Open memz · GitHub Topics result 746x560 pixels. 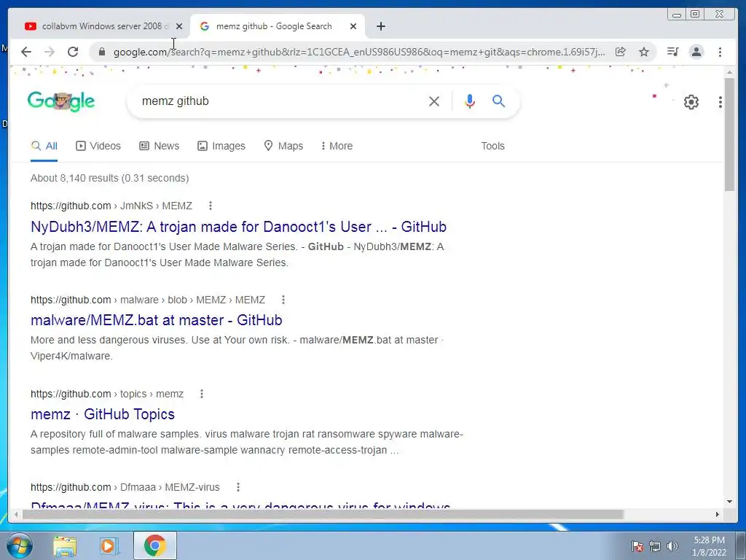click(103, 414)
